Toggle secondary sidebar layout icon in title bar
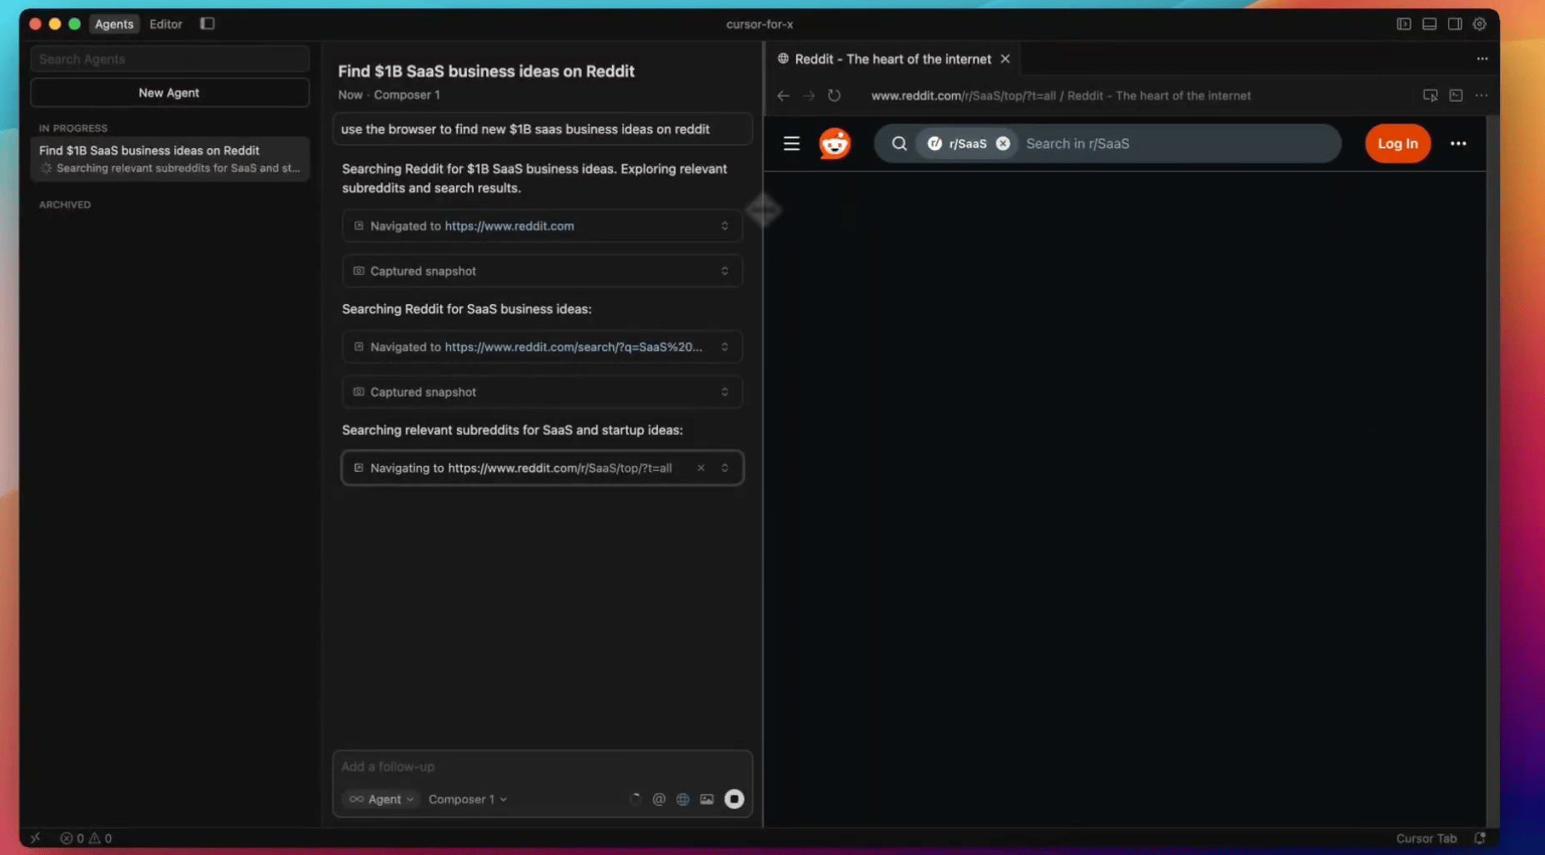The height and width of the screenshot is (855, 1545). 1454,24
